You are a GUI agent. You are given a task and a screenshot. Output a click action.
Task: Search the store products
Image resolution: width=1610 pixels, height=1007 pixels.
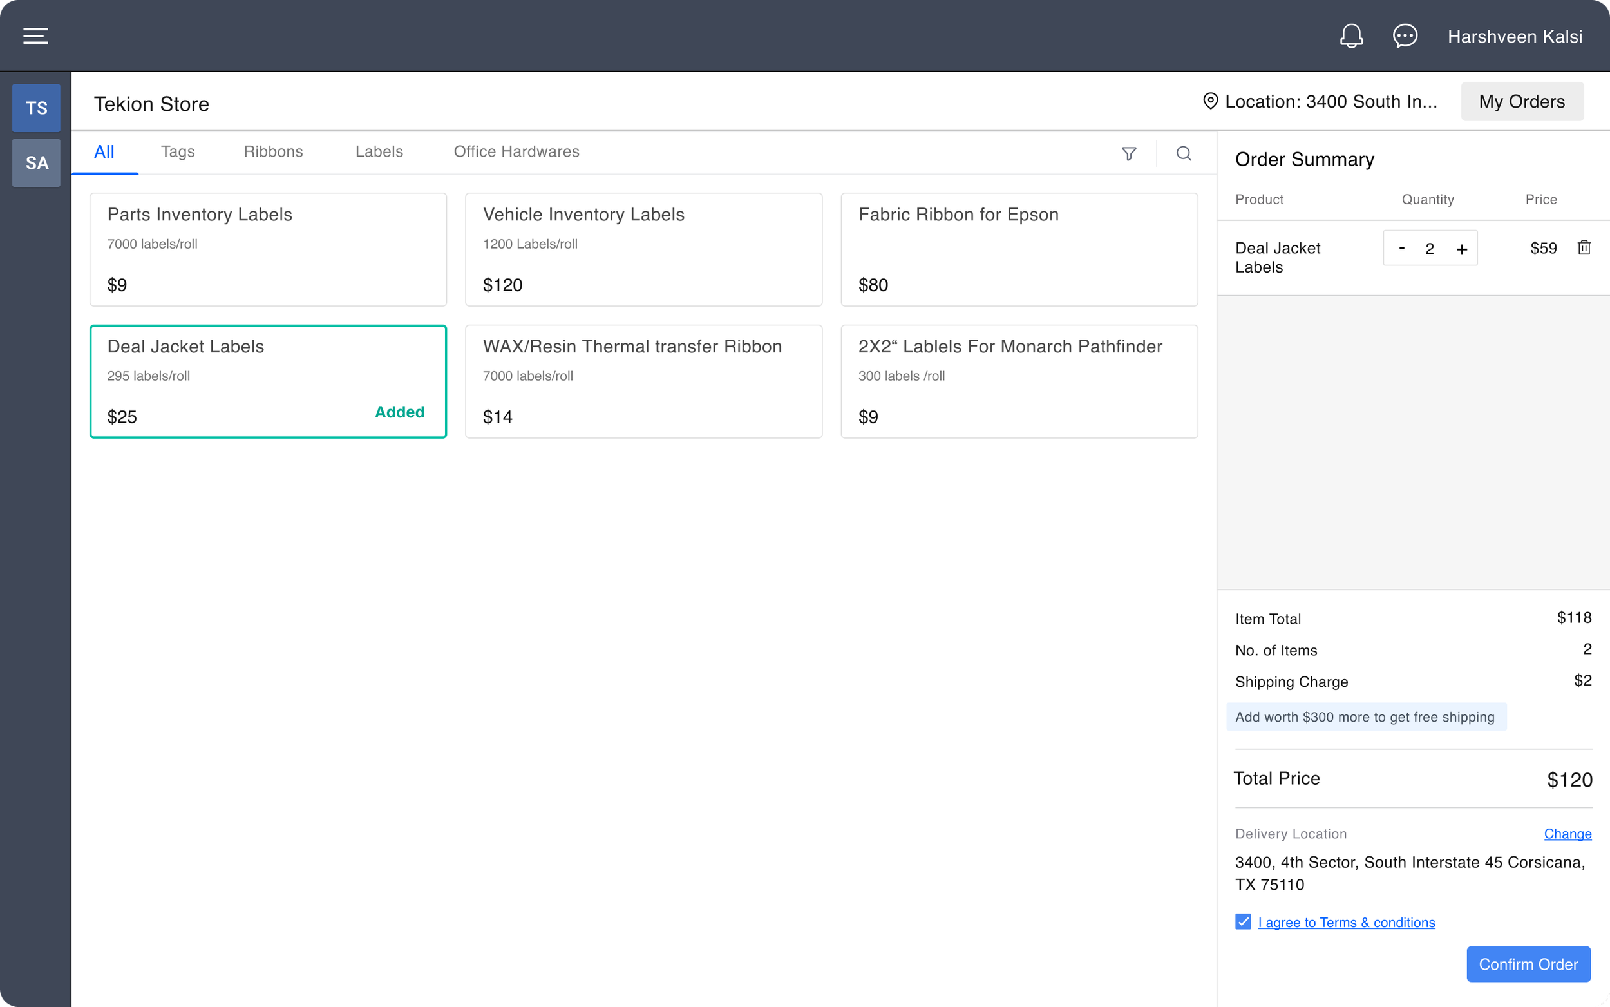pos(1184,154)
